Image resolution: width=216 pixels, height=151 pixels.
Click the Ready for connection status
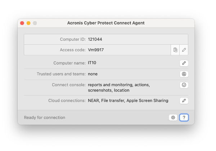click(x=45, y=117)
